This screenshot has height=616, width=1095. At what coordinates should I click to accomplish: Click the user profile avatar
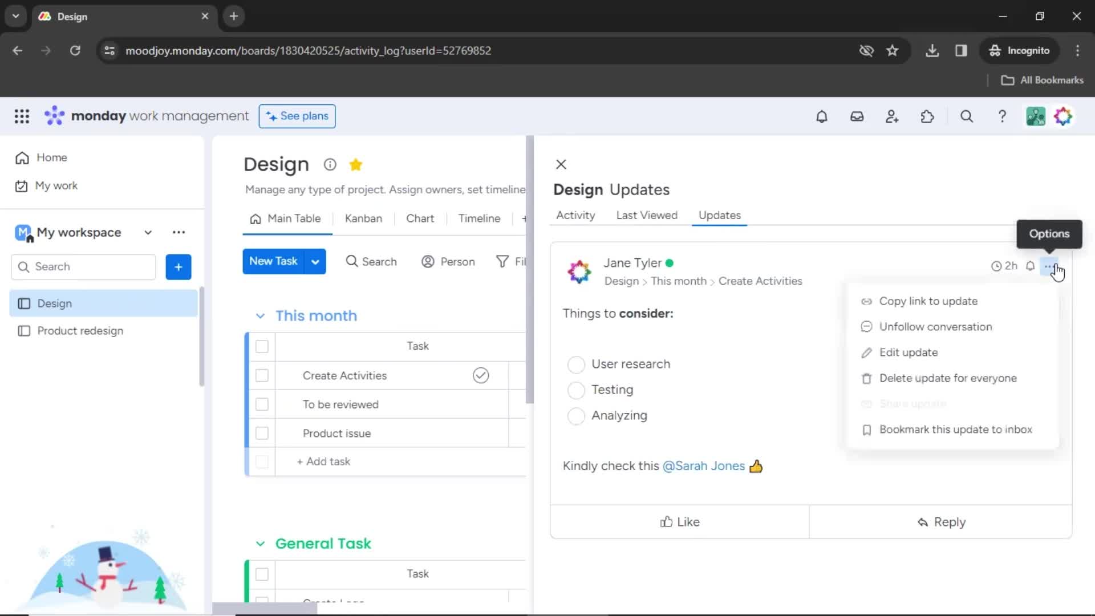[1063, 116]
